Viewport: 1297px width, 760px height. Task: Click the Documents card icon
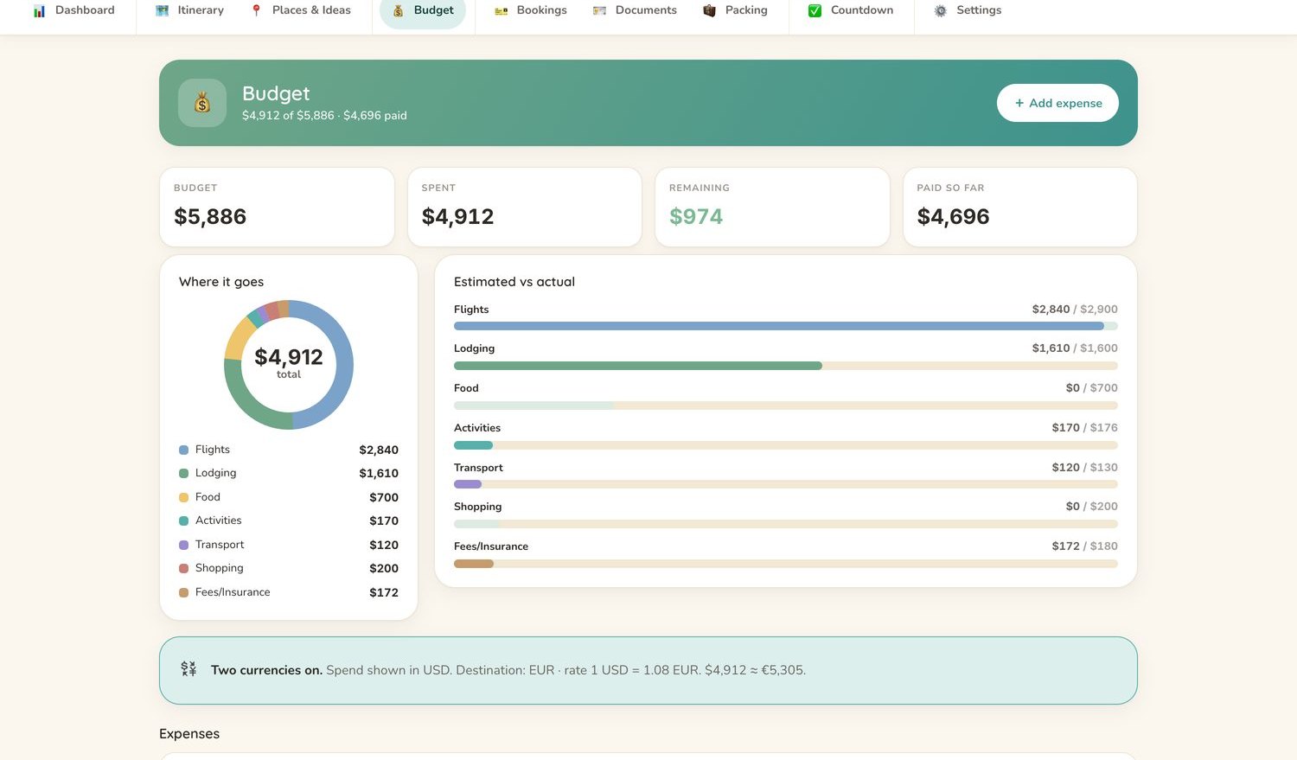click(x=599, y=11)
